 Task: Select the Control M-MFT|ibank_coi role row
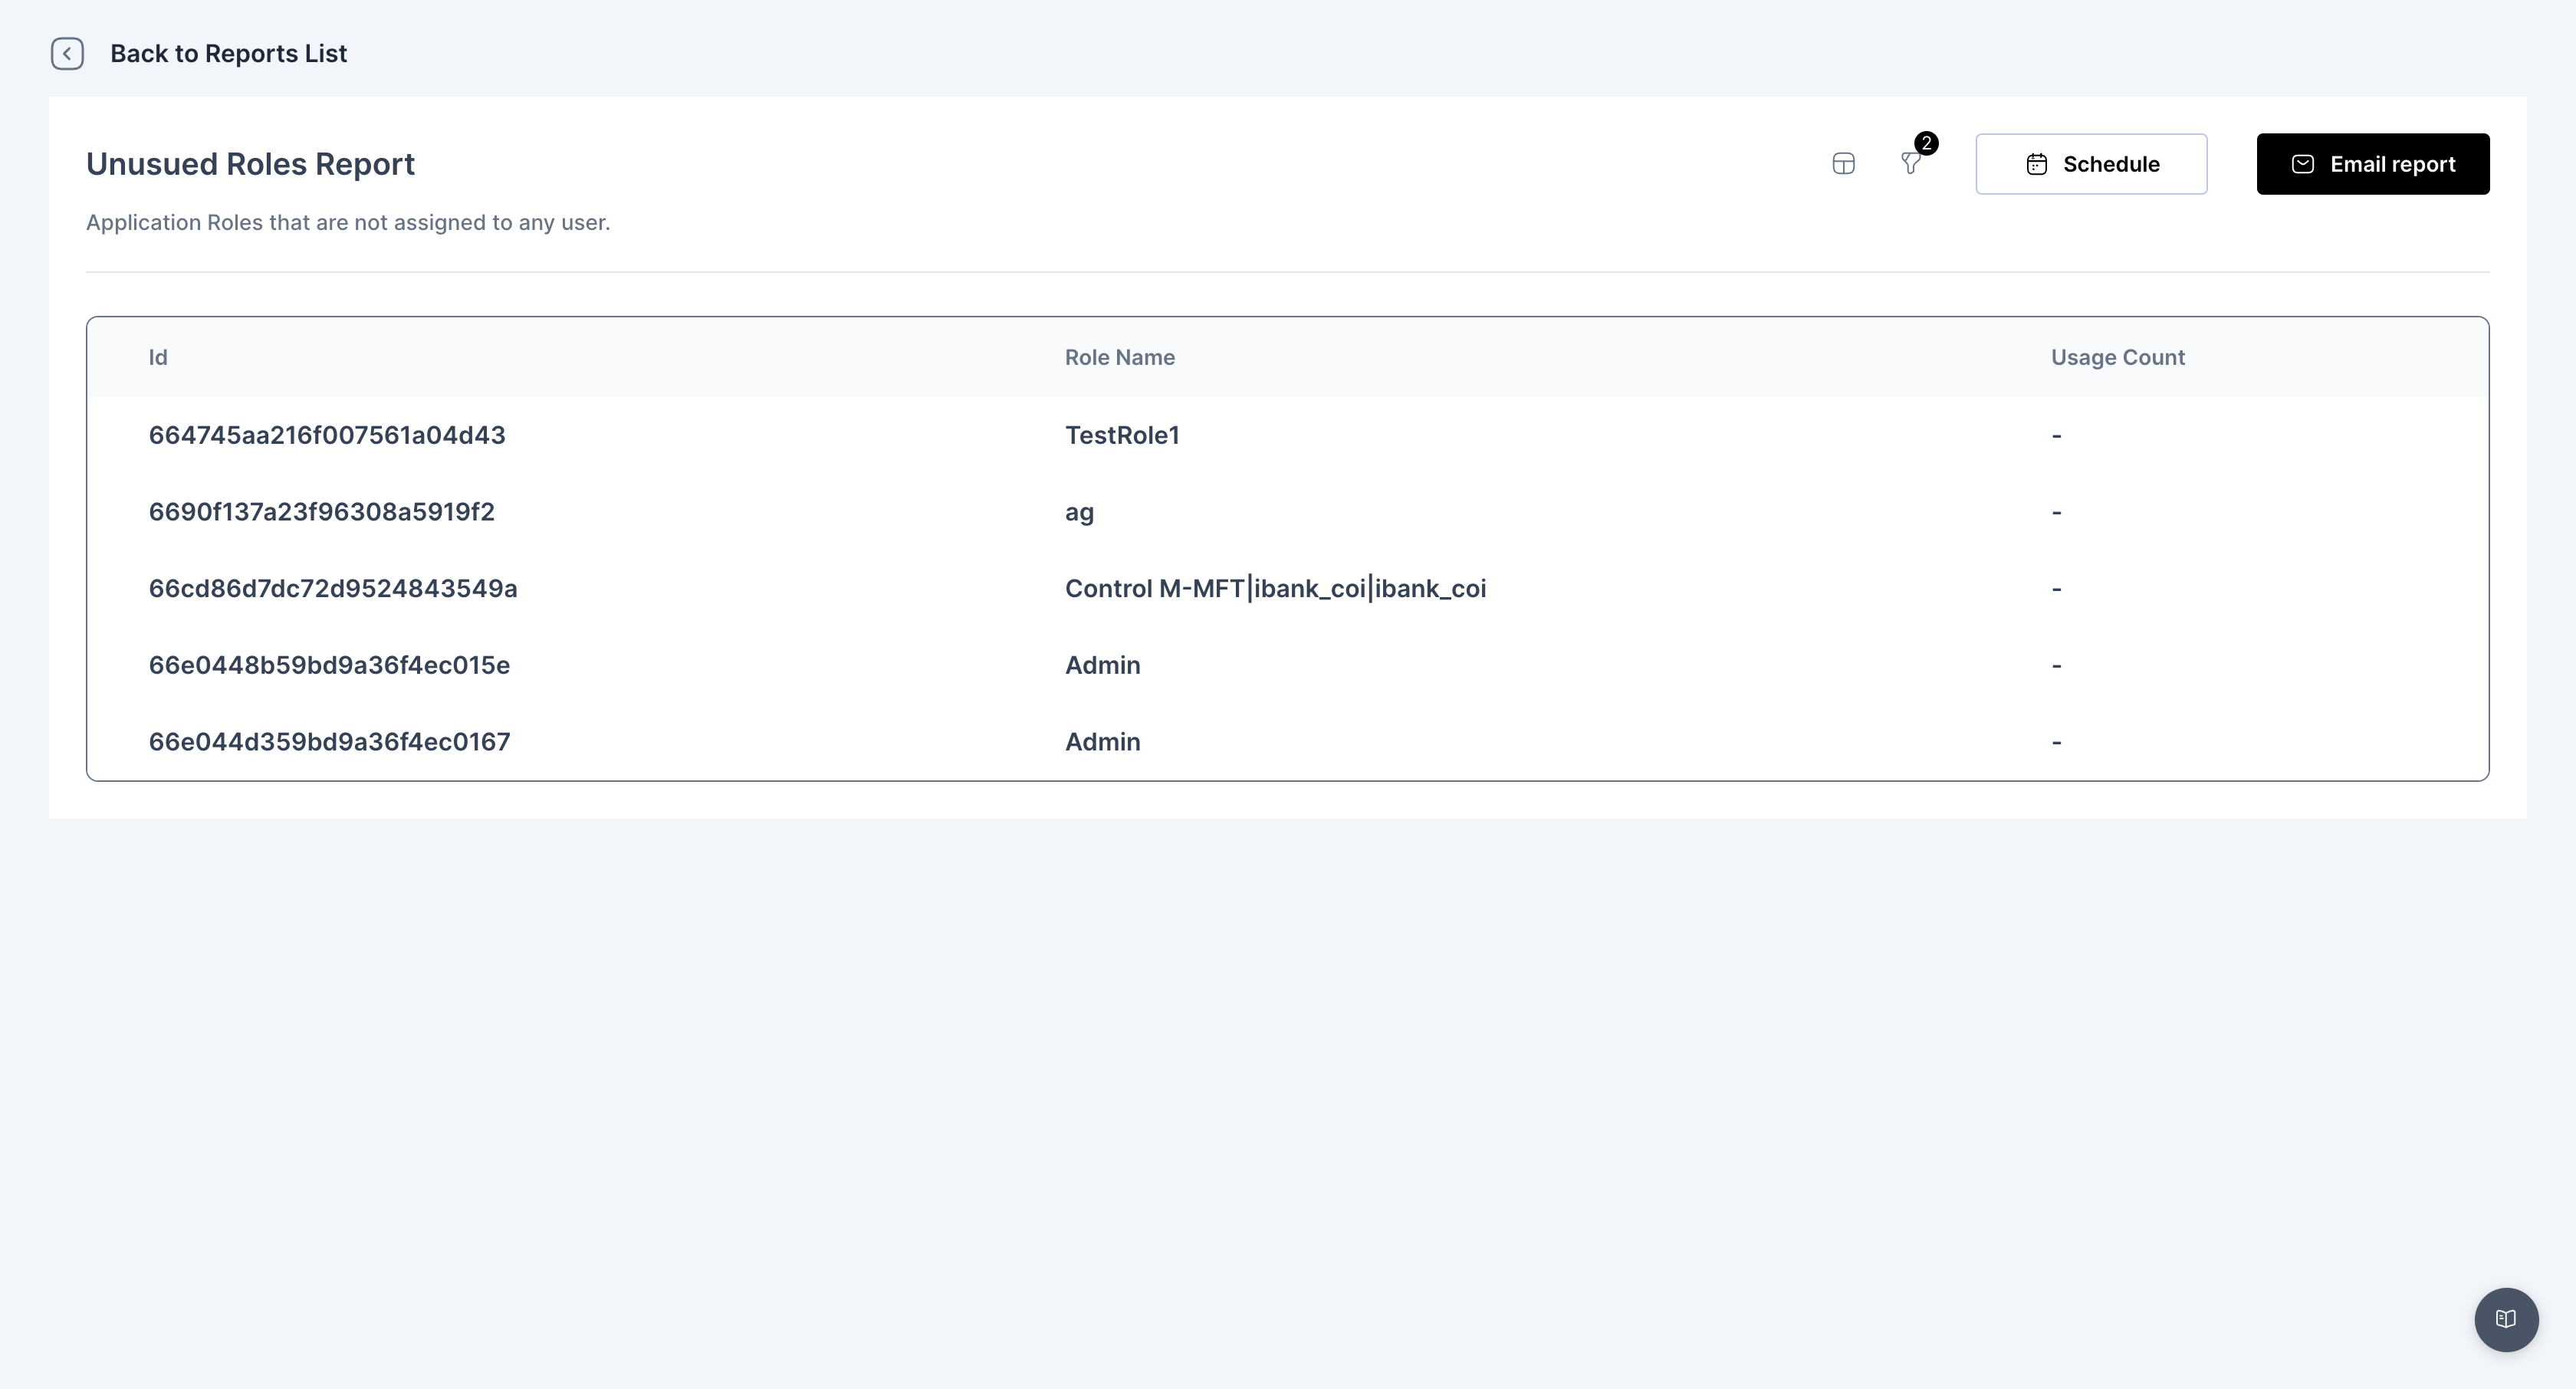(1275, 589)
